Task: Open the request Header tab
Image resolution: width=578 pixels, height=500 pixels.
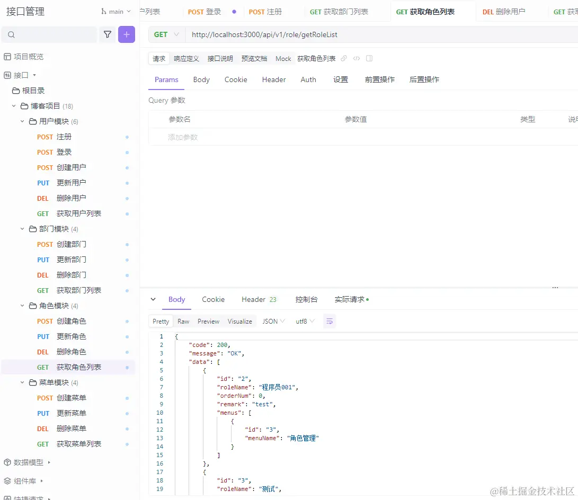Action: pyautogui.click(x=274, y=79)
